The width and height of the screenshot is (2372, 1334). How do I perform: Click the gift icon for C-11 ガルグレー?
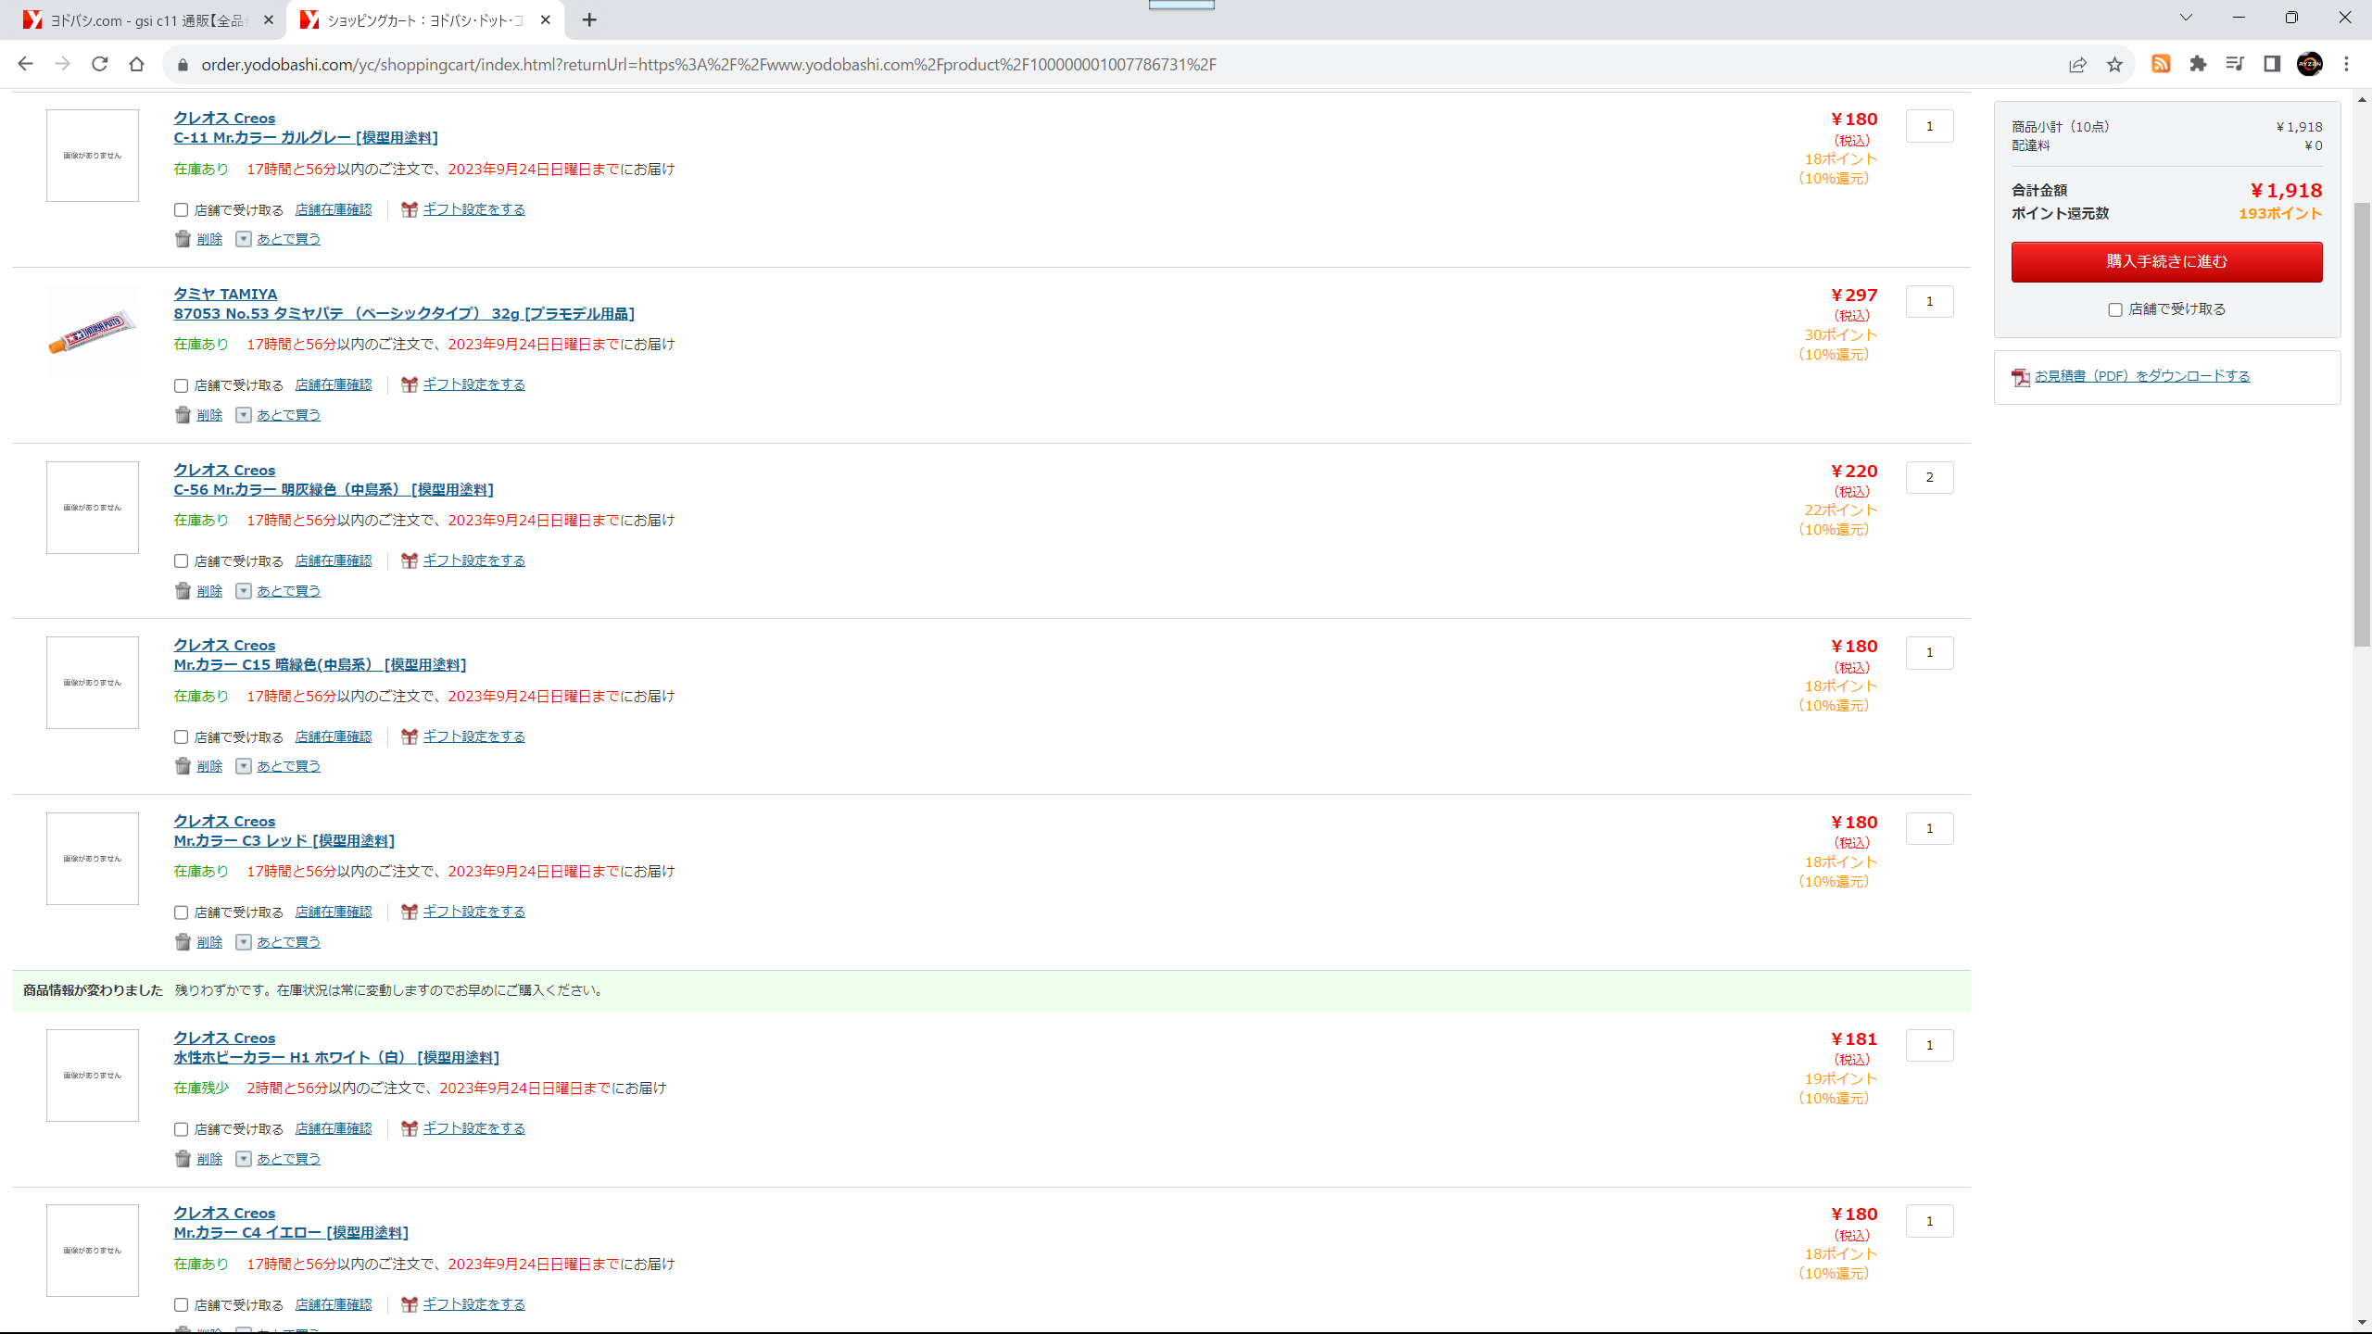click(410, 209)
